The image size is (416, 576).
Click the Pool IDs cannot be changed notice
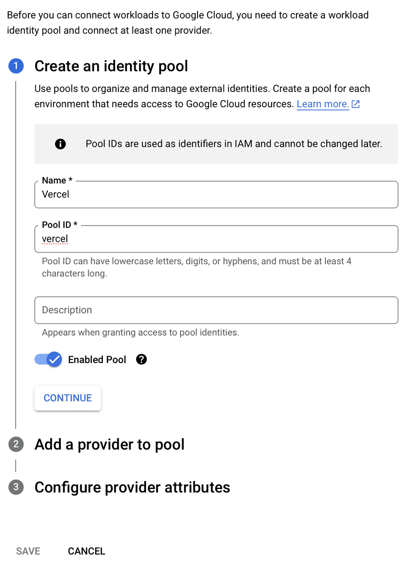tap(234, 144)
